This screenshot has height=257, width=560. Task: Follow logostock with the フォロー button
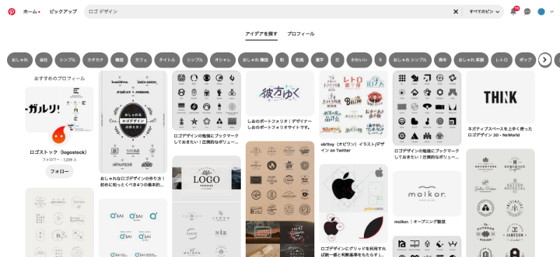[x=59, y=172]
